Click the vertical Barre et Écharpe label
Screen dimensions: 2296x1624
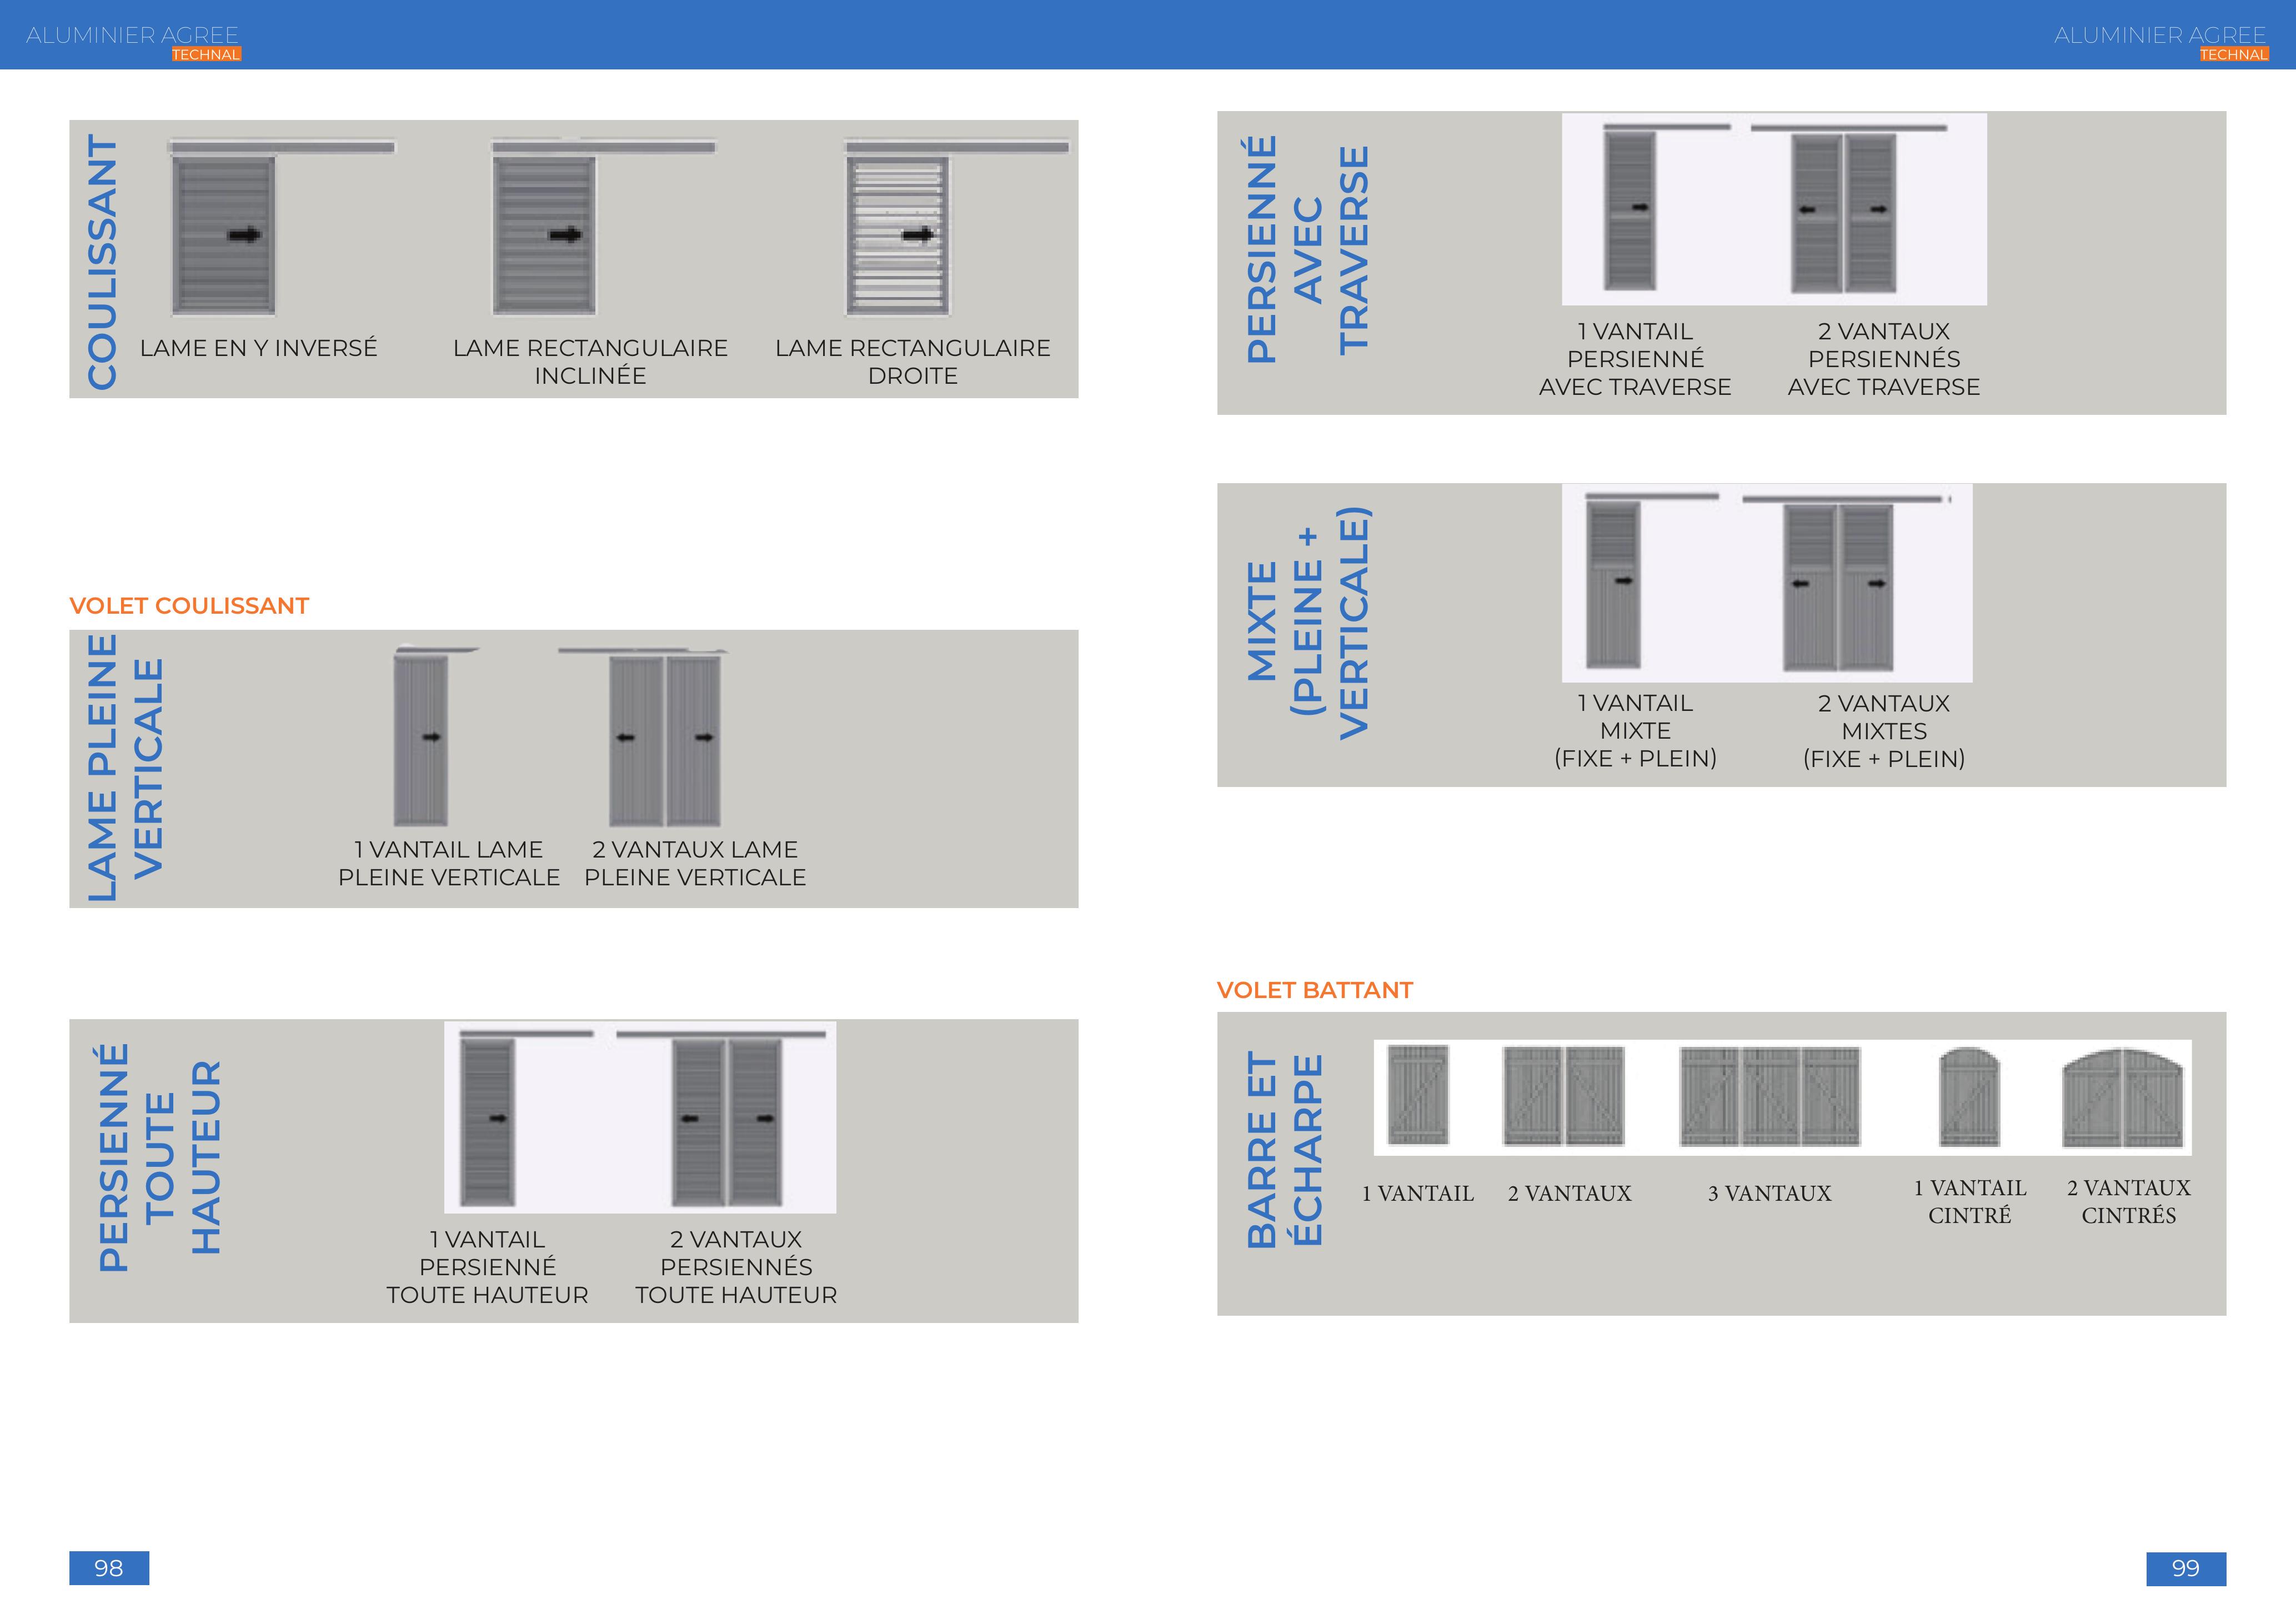coord(1285,1150)
